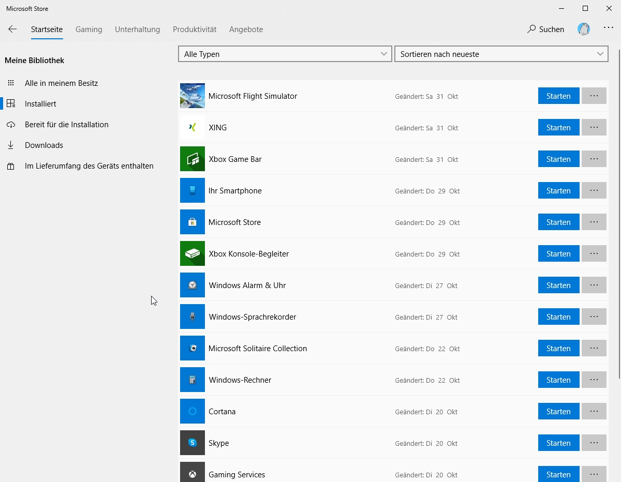Click the XING app icon
This screenshot has width=621, height=482.
coord(193,128)
